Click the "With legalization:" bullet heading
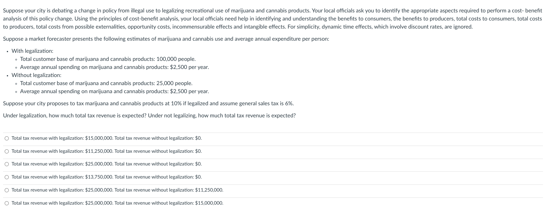Image resolution: width=547 pixels, height=213 pixels. tap(32, 51)
